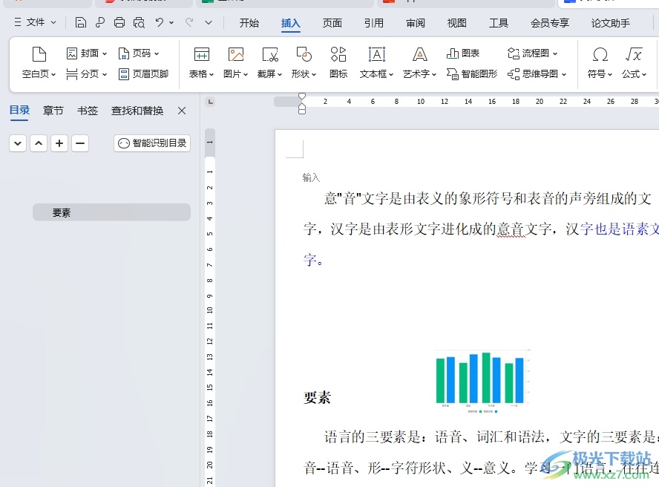Select the 要素 entry in the outline
This screenshot has width=659, height=487.
(62, 212)
